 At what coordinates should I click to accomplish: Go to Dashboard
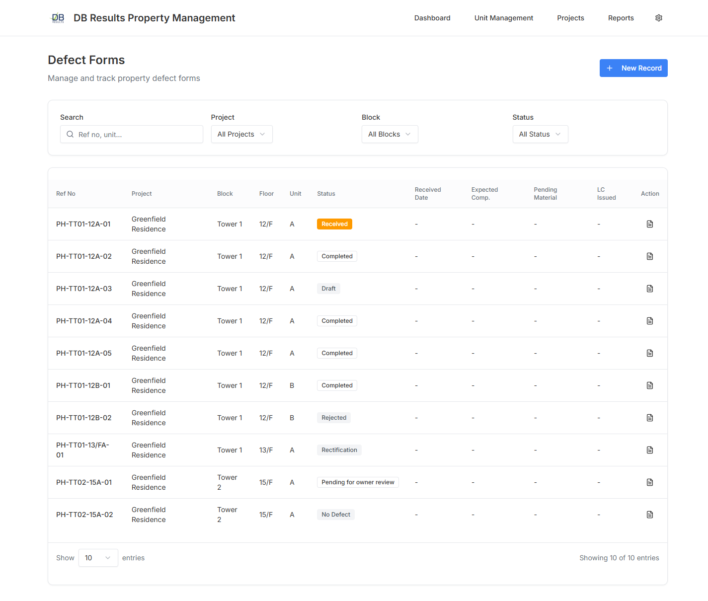[432, 18]
